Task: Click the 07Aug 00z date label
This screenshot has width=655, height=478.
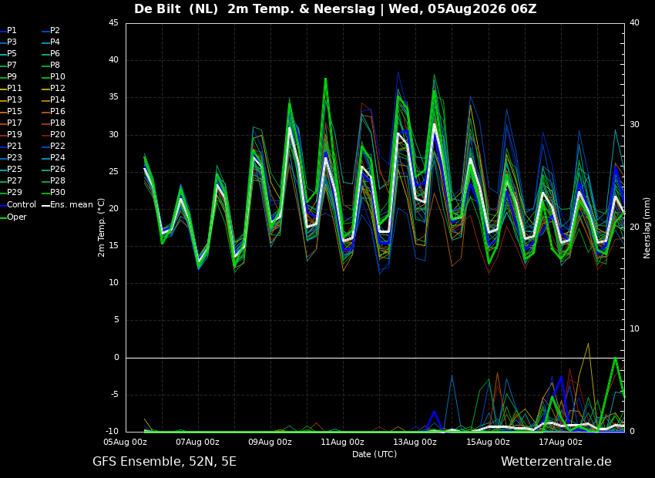Action: pos(198,442)
